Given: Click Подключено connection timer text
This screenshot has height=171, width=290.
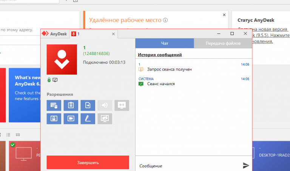Looking at the screenshot, I should tap(104, 63).
